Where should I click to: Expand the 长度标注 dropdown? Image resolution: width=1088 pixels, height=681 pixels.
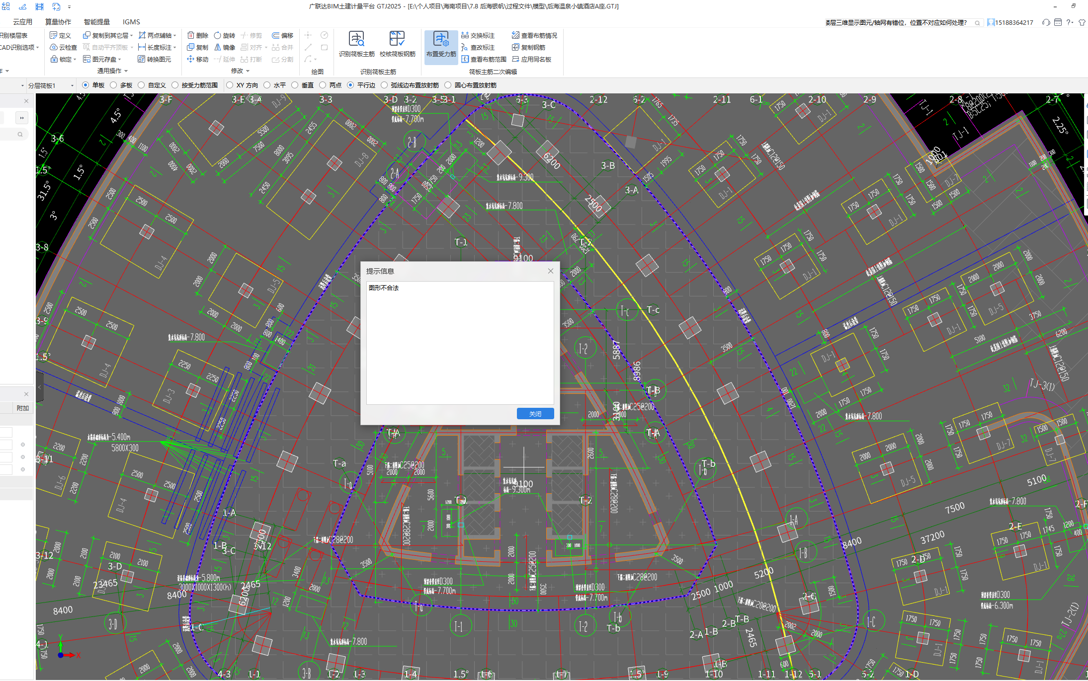pos(175,48)
